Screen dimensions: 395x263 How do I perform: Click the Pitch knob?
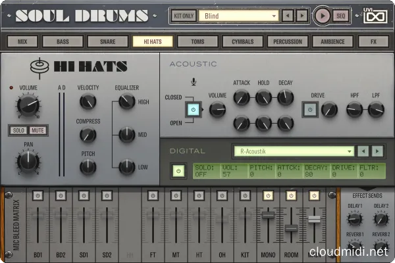pyautogui.click(x=88, y=167)
